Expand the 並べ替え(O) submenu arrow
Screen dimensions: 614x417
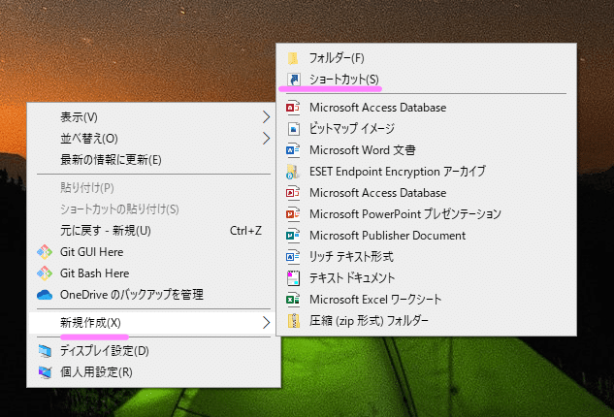(x=267, y=139)
